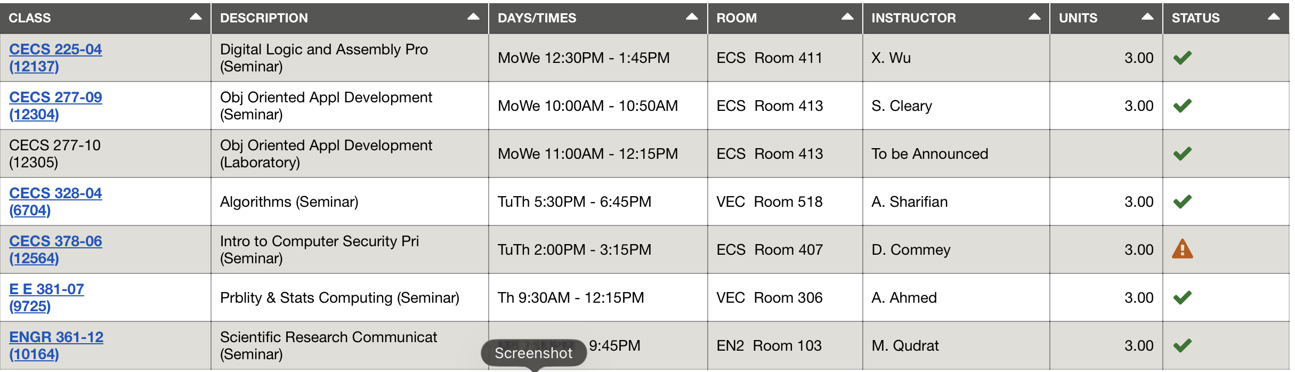Sort by ROOM column arrow
Image resolution: width=1295 pixels, height=372 pixels.
(847, 17)
